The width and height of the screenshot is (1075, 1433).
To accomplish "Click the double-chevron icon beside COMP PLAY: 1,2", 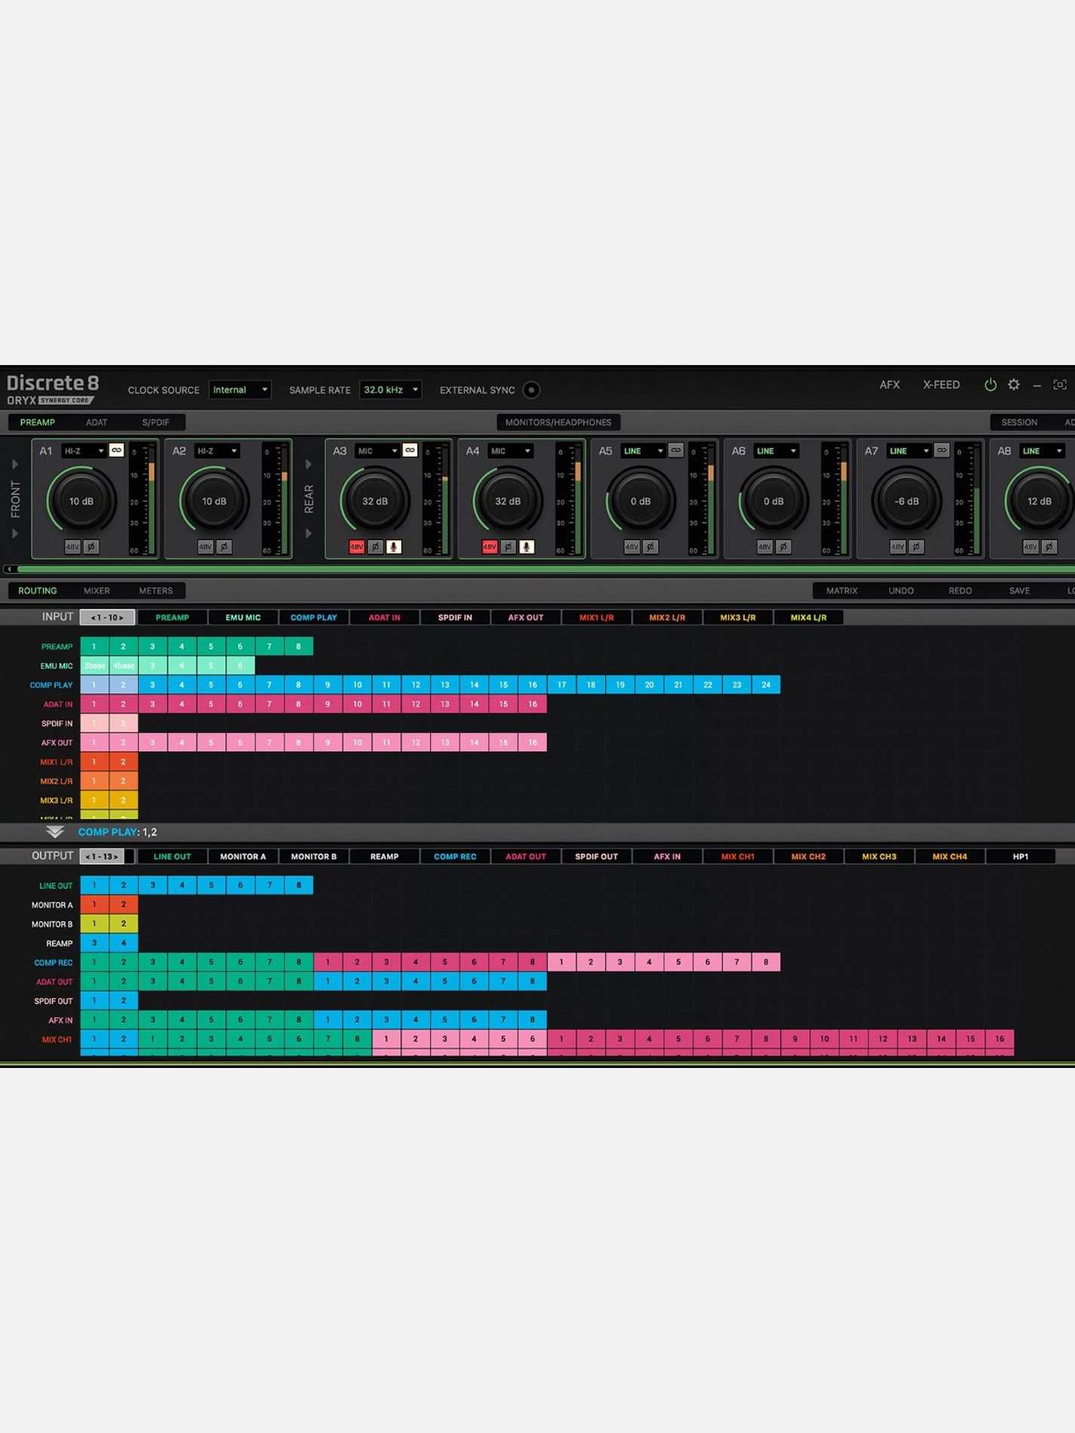I will pyautogui.click(x=54, y=832).
